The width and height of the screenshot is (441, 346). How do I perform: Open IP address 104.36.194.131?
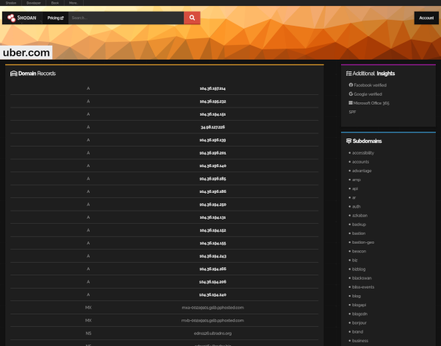coord(212,217)
